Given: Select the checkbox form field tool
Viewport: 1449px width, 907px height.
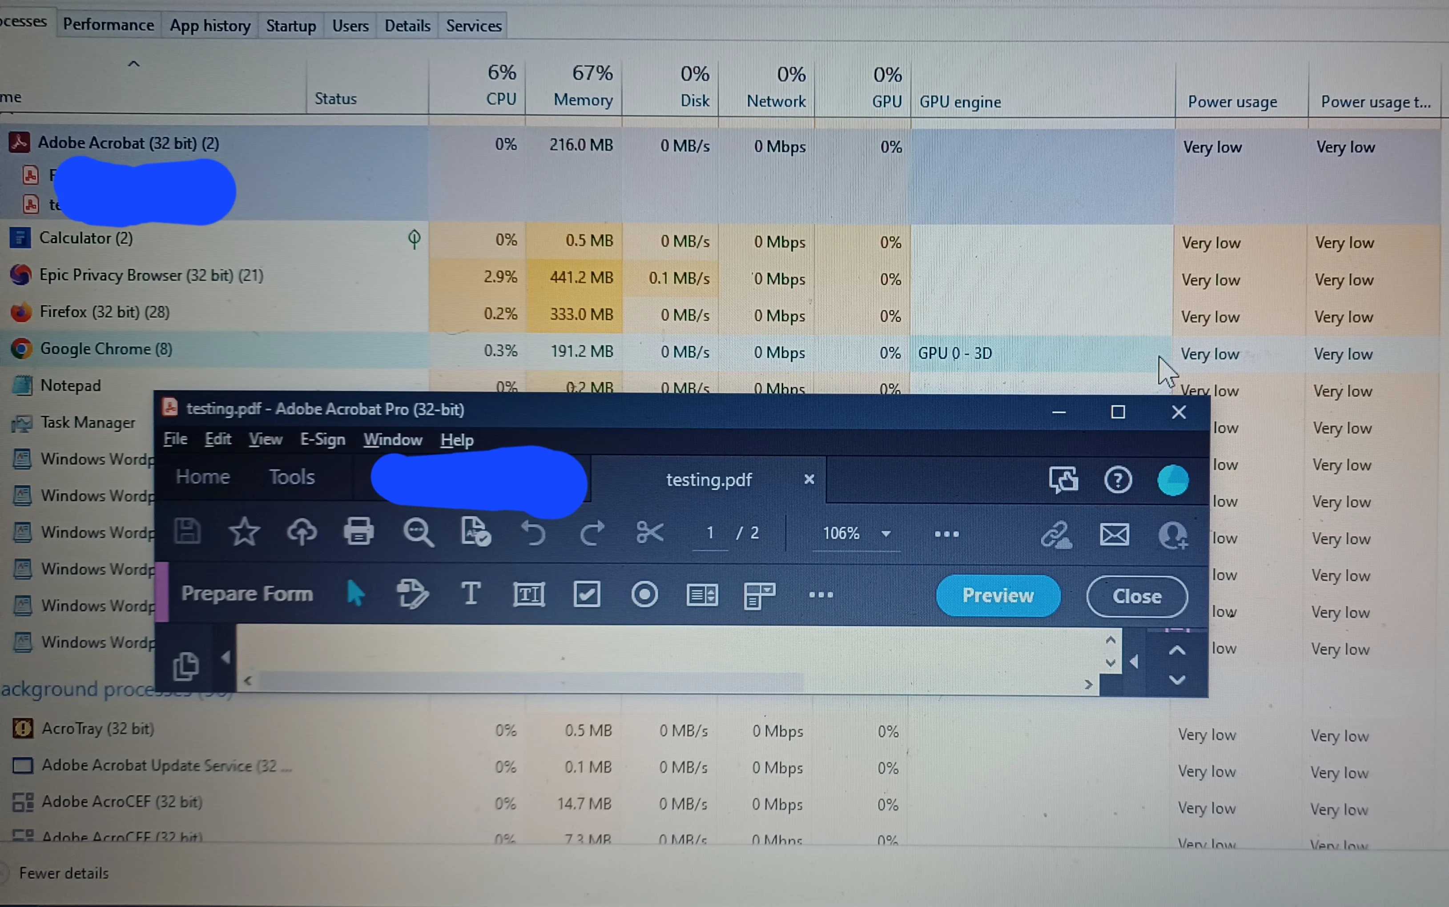Looking at the screenshot, I should tap(587, 594).
